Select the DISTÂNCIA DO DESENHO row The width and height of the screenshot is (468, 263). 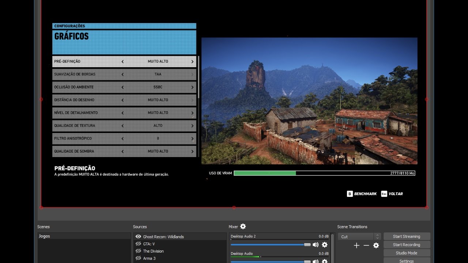point(124,100)
